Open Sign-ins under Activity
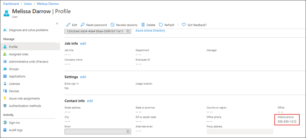This screenshot has height=138, width=306. click(14, 123)
